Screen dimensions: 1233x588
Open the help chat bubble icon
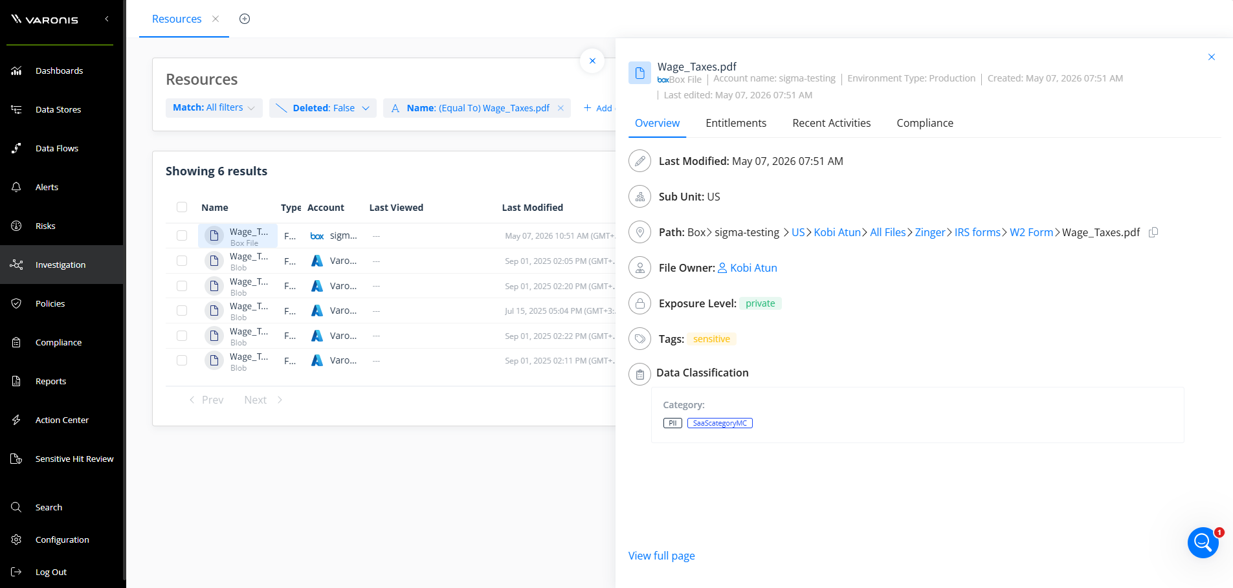click(1203, 543)
